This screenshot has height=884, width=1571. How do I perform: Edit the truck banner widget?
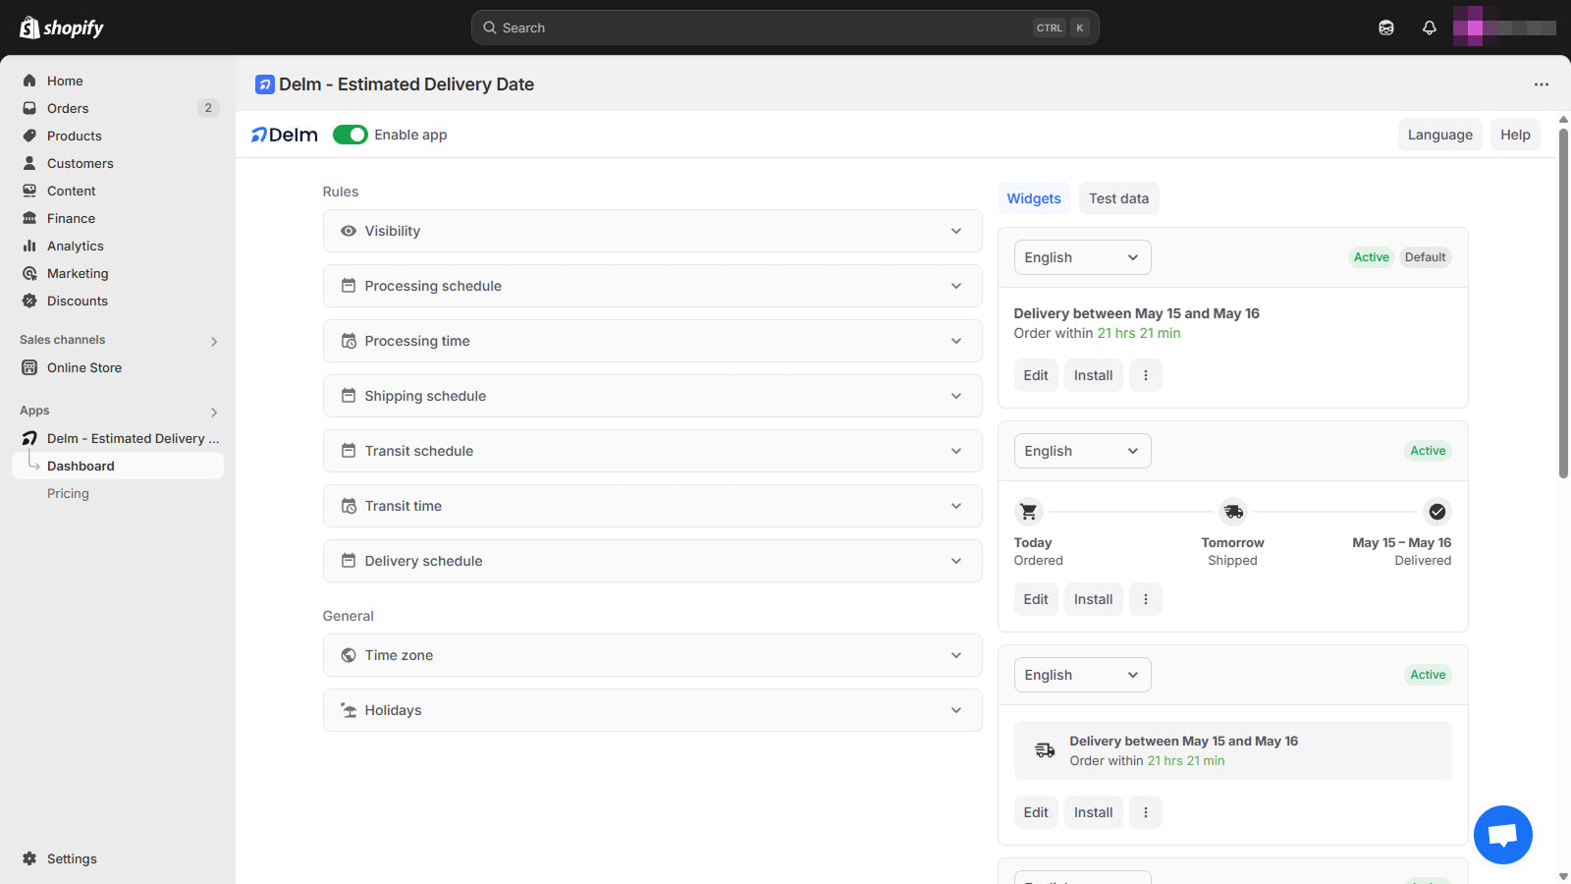[x=1036, y=812]
